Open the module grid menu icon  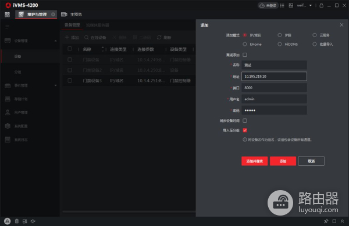click(x=7, y=14)
